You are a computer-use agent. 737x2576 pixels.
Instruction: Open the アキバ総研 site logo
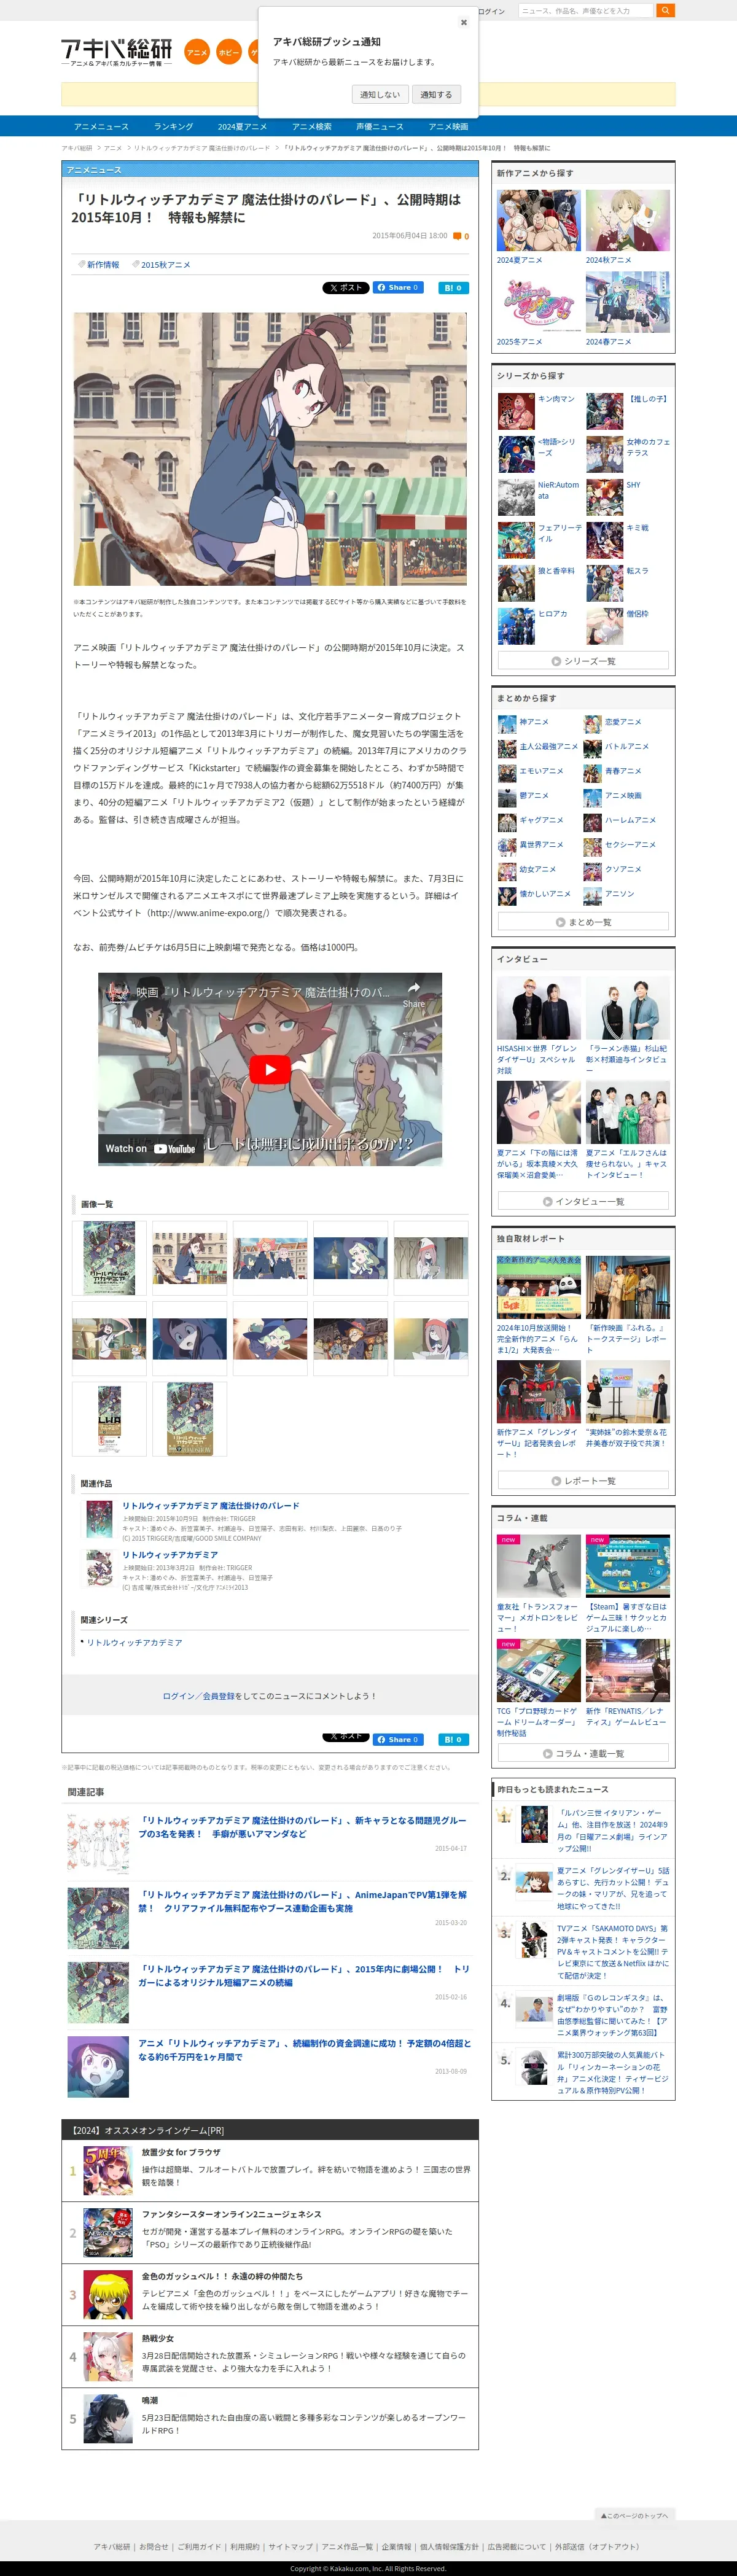pyautogui.click(x=116, y=51)
